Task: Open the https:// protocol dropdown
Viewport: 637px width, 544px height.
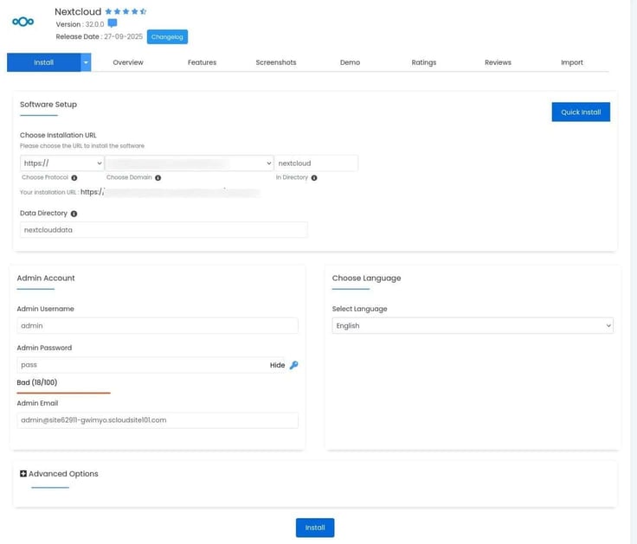Action: click(61, 163)
